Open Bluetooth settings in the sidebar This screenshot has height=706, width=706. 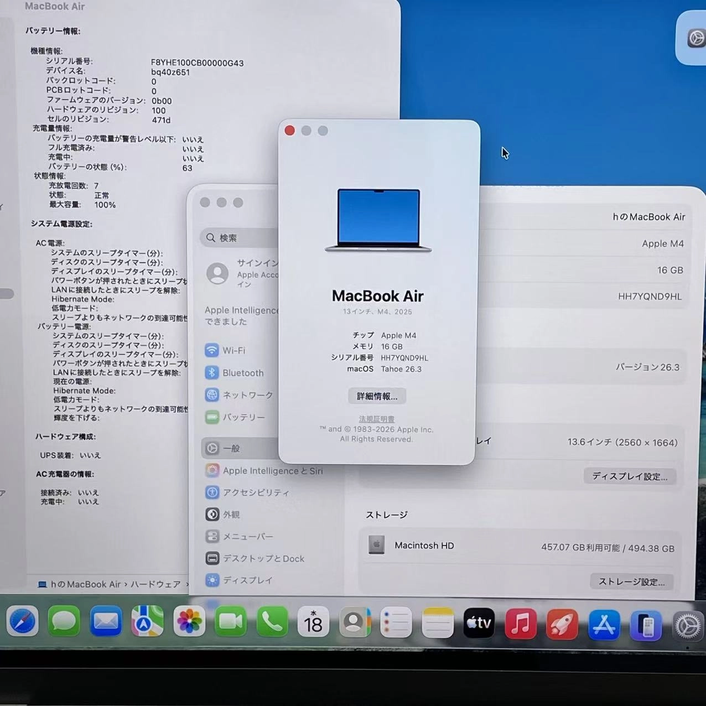pos(242,372)
